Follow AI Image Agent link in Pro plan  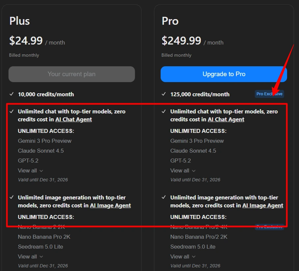[263, 205]
